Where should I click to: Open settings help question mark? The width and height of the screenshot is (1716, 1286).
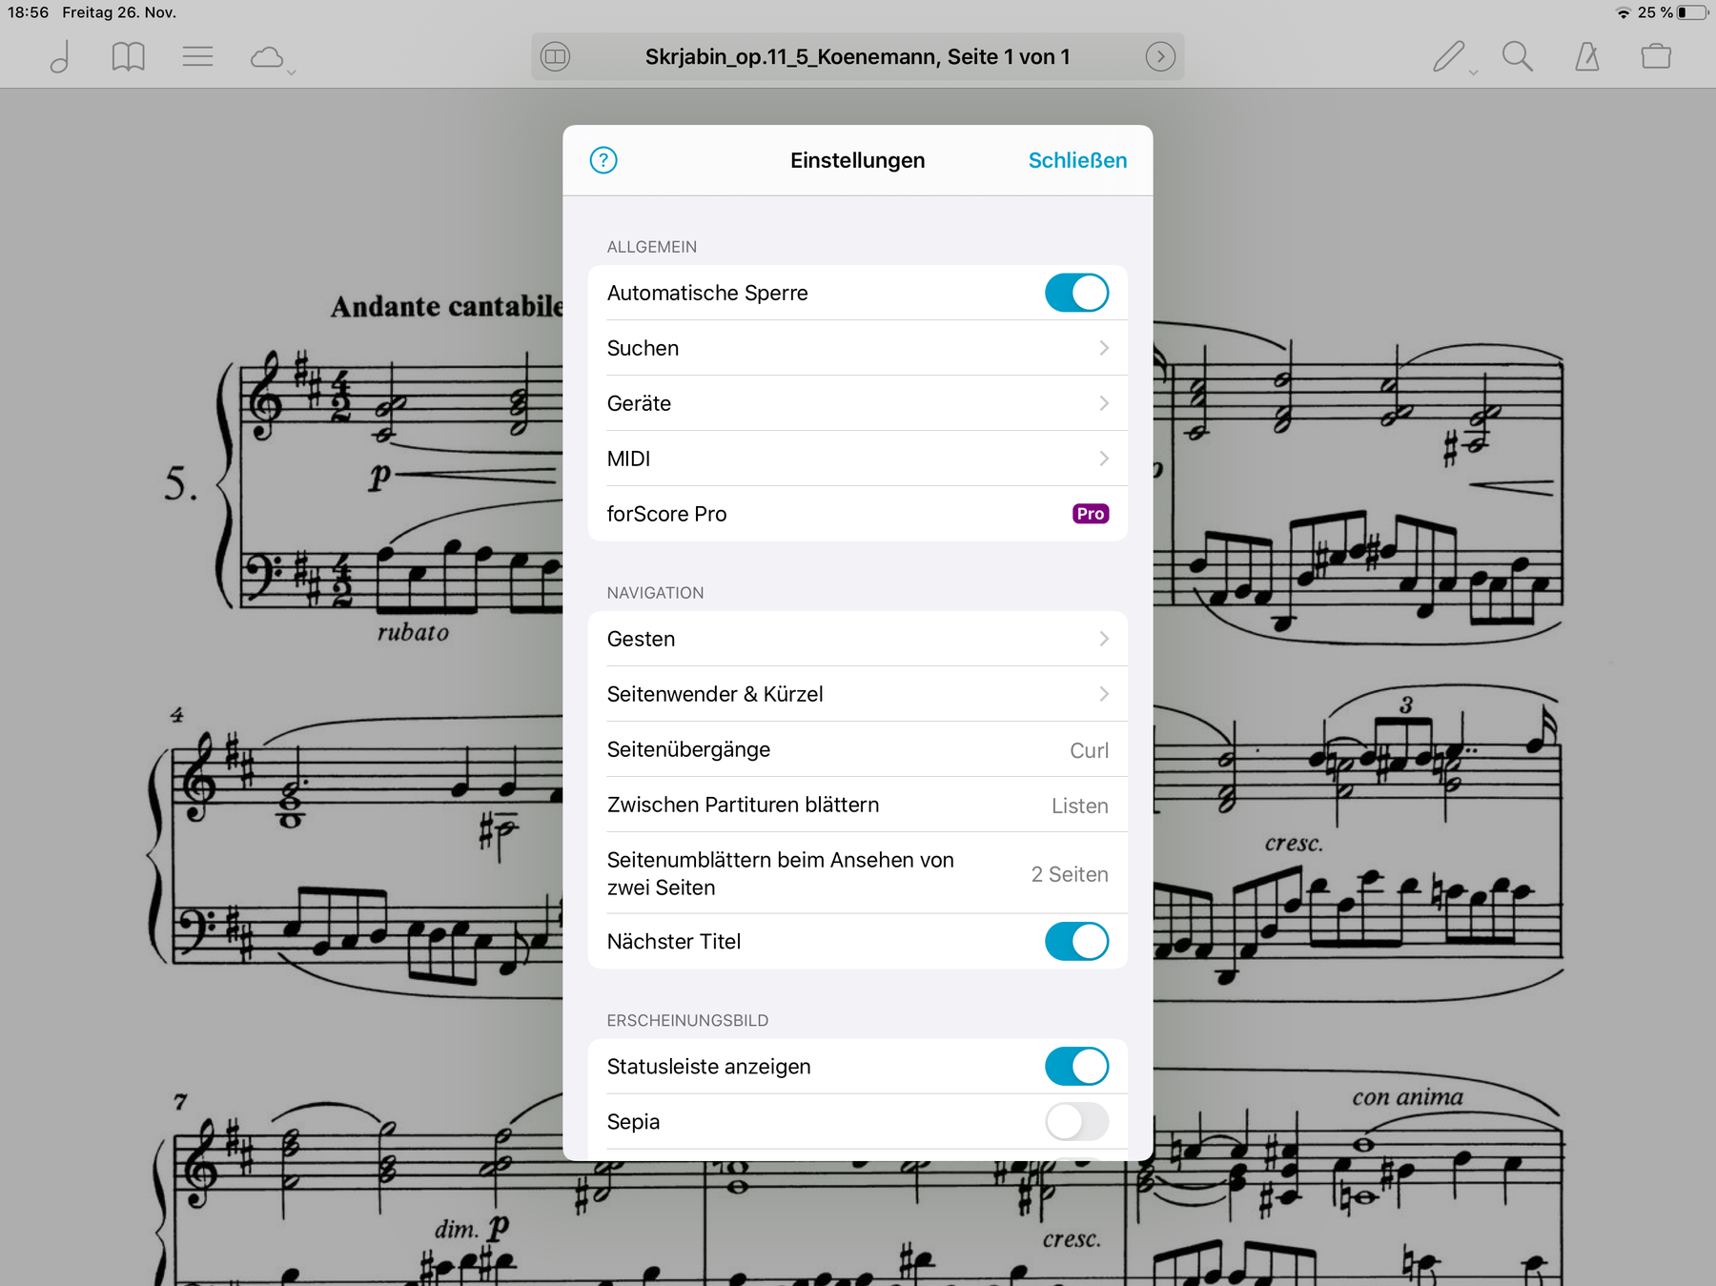pyautogui.click(x=603, y=160)
